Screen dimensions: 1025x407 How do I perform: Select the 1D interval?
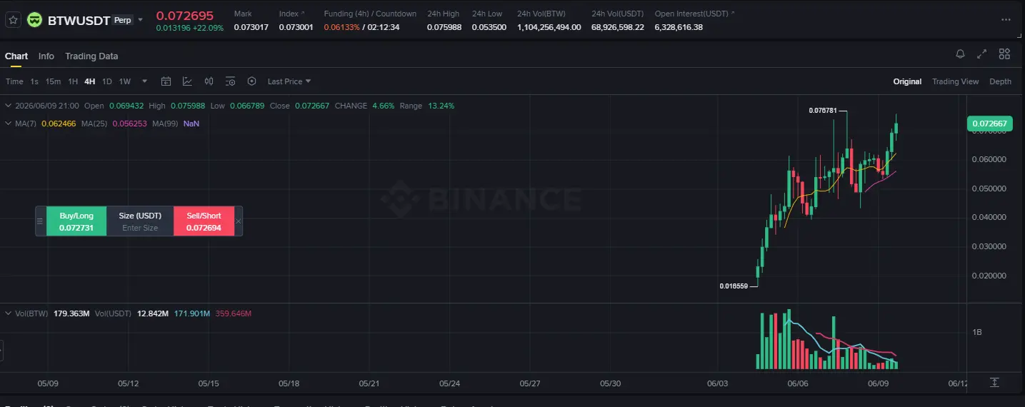tap(107, 81)
